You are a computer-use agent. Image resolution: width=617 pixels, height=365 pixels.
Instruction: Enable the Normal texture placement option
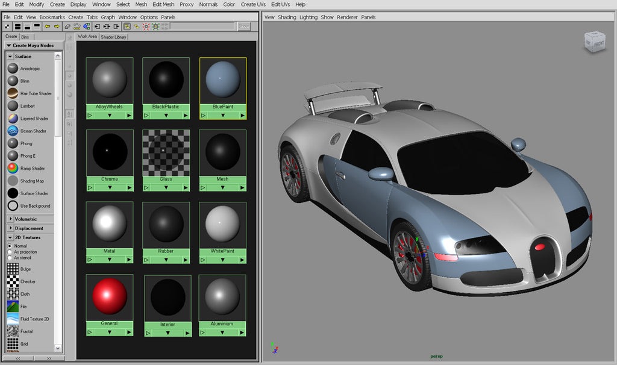point(10,246)
